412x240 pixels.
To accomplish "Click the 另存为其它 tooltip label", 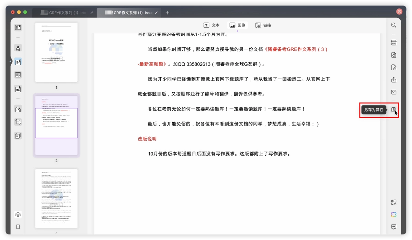I will pos(374,110).
